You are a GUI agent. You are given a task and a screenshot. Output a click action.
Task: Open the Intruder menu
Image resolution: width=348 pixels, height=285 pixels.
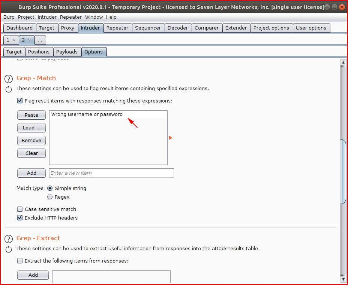[47, 17]
